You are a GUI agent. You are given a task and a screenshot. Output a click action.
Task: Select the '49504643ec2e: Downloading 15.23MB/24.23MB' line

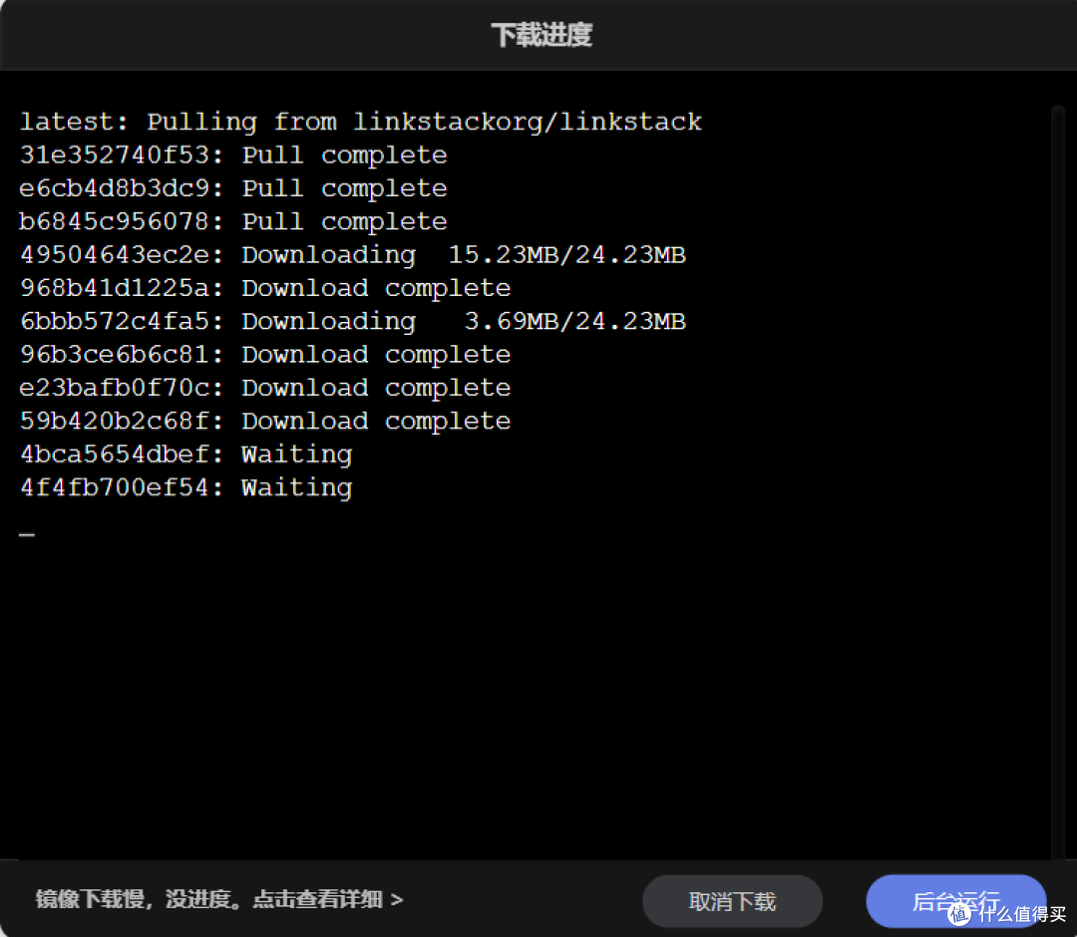click(353, 254)
